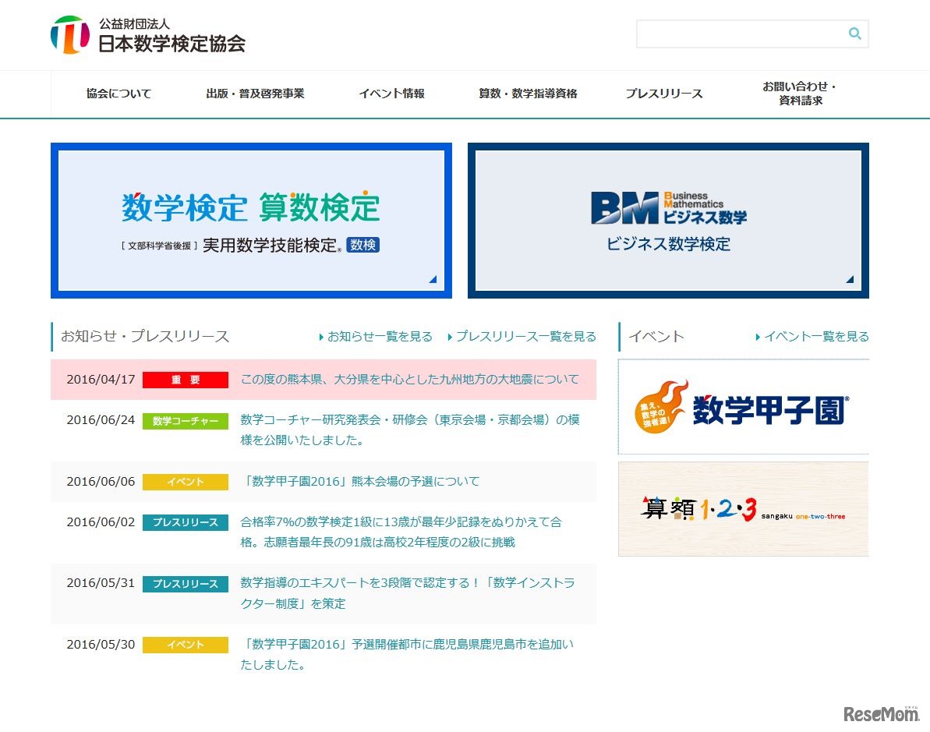This screenshot has height=732, width=930.
Task: Open 鹿児島県鹿児島市を追加 event news link
Action: click(407, 654)
